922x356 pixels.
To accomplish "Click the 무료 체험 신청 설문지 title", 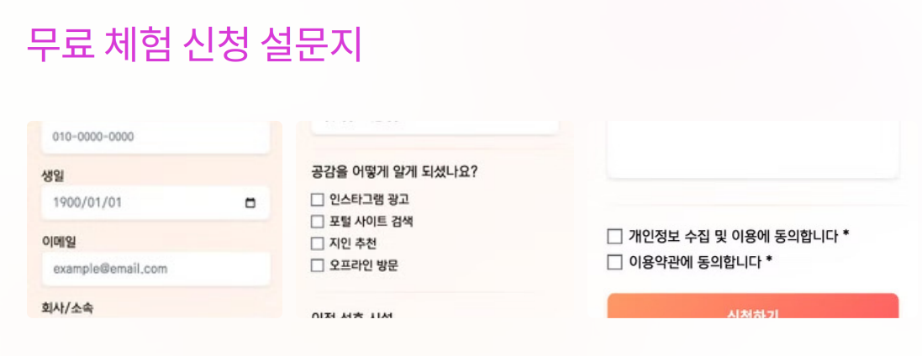I will pos(194,44).
